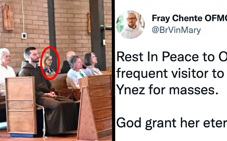
Task: Open the @BrVinMary handle link
Action: (x=176, y=30)
